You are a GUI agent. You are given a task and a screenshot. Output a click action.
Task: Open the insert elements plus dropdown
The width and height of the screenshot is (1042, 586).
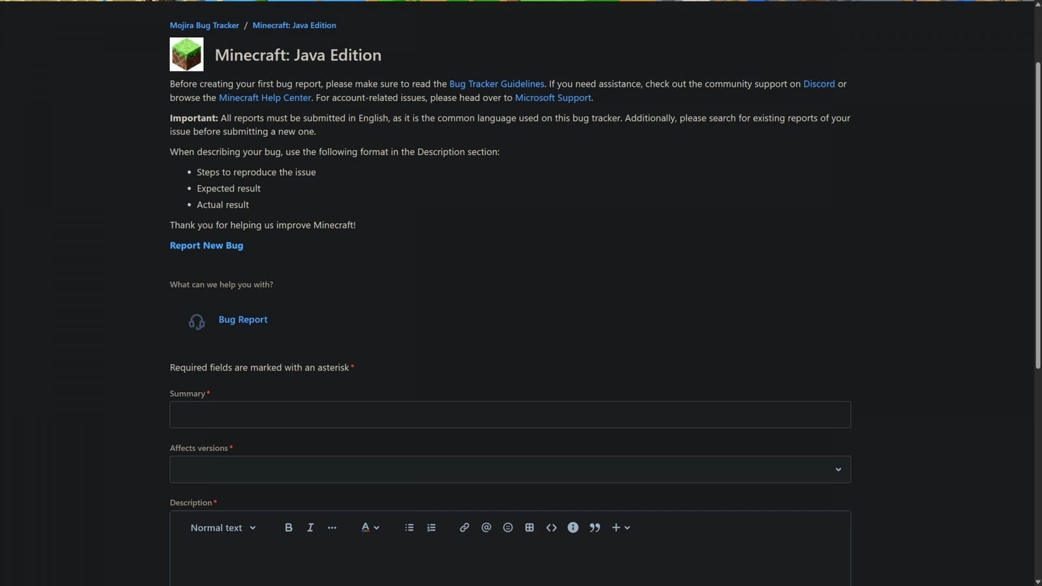pos(619,527)
